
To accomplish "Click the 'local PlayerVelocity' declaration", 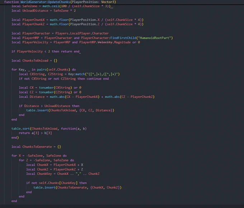I will [x=30, y=42].
